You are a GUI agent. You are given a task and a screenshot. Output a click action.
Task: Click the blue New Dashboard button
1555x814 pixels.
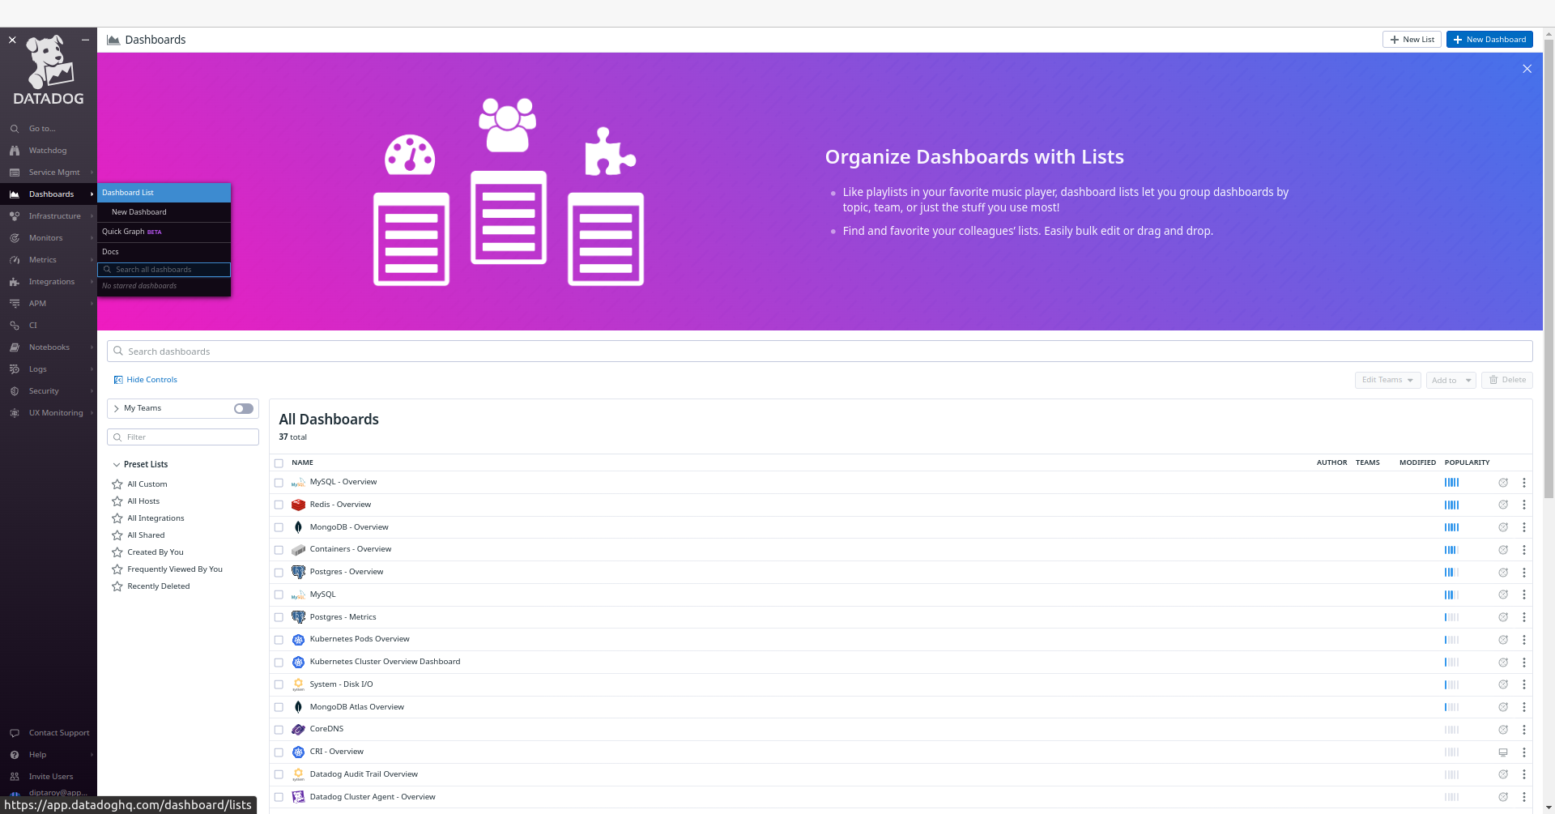click(x=1489, y=39)
